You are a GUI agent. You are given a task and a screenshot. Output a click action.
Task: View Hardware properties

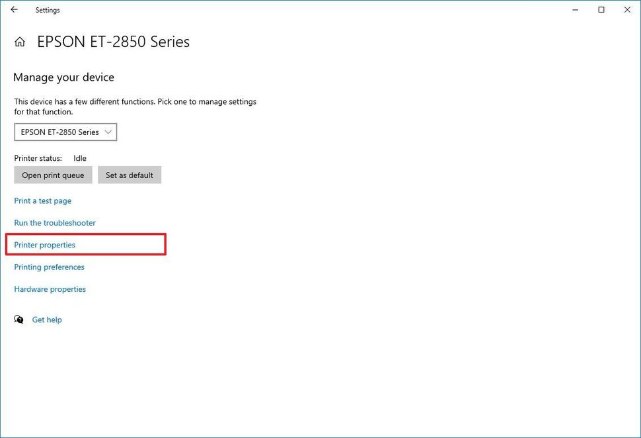(x=50, y=289)
